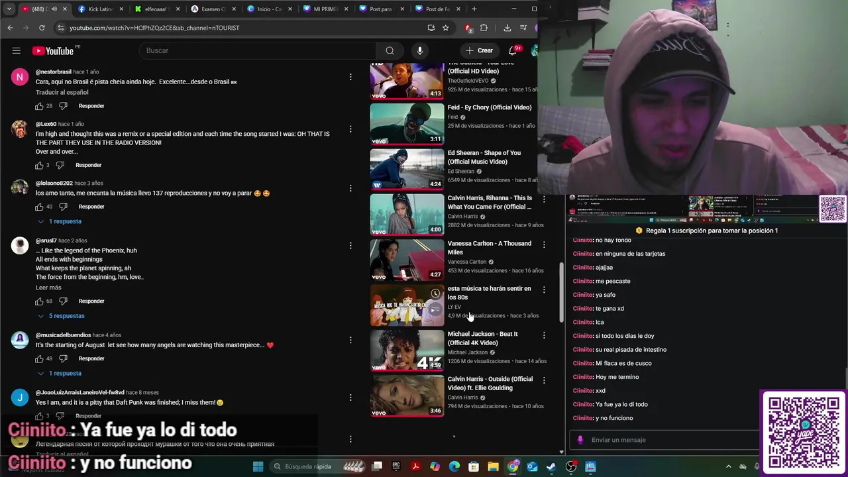
Task: Click Responder on @nestorbrasil comment
Action: pyautogui.click(x=91, y=106)
